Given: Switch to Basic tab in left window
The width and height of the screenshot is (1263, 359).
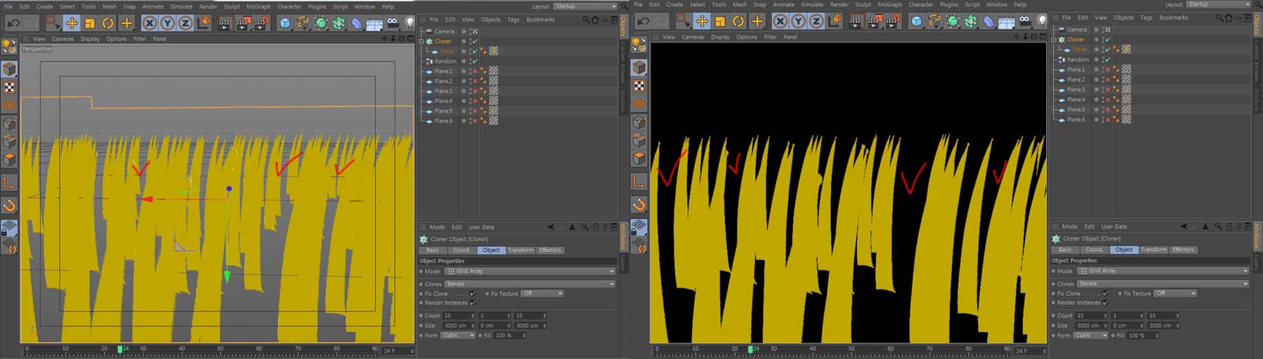Looking at the screenshot, I should point(433,251).
